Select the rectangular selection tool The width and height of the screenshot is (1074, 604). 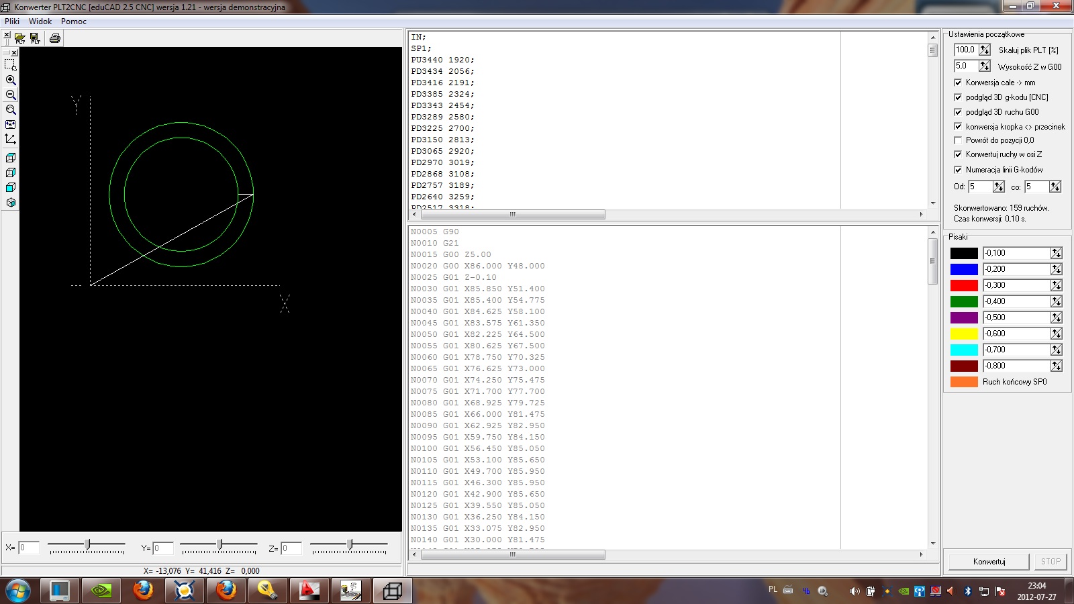[x=11, y=65]
